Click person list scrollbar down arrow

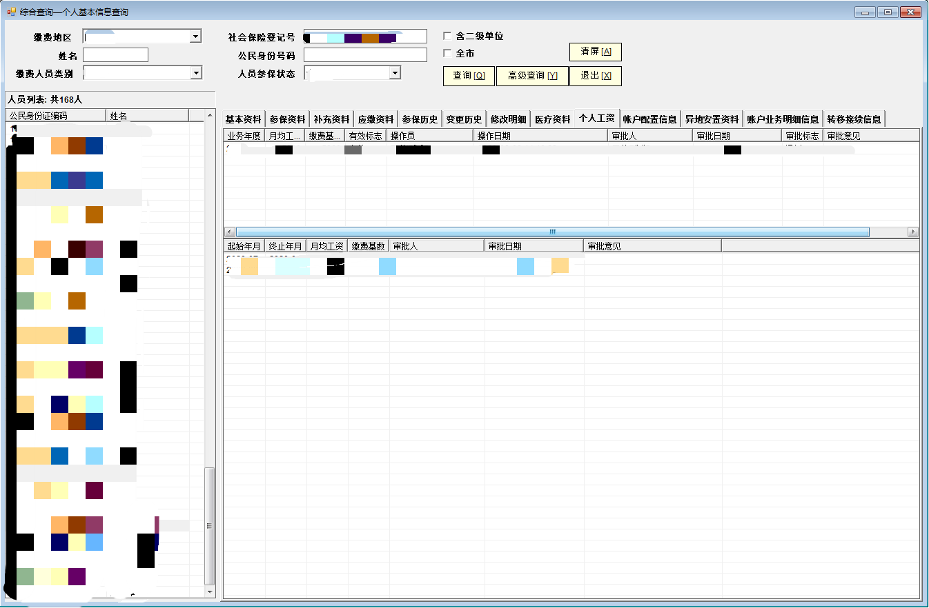click(210, 591)
